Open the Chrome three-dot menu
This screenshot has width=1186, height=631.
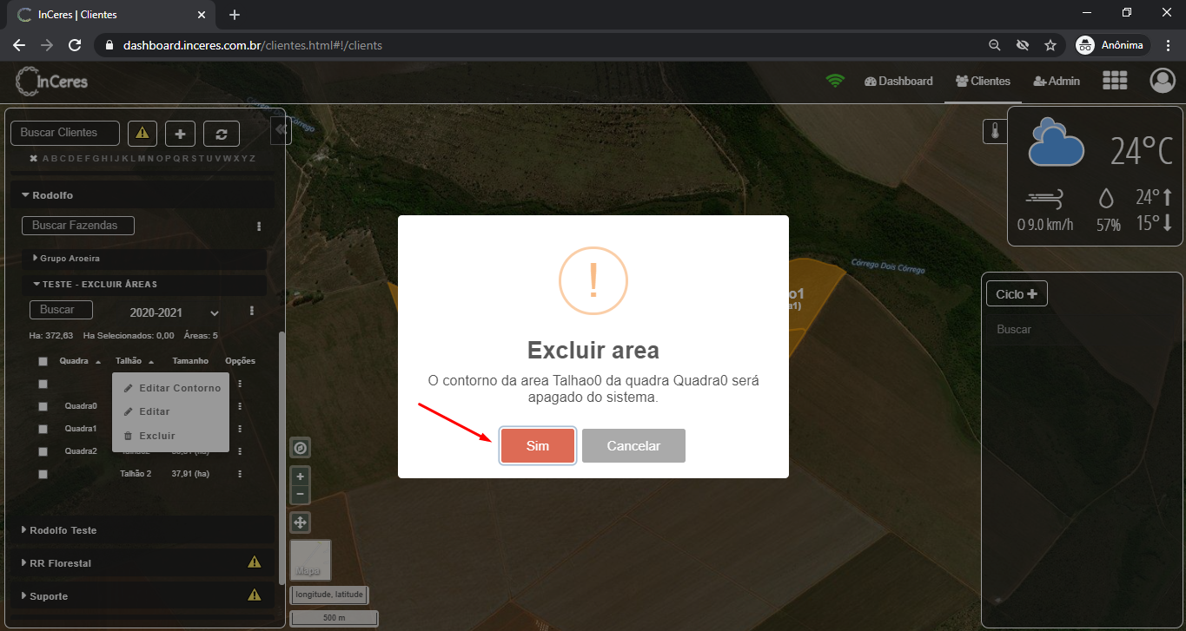[1168, 45]
